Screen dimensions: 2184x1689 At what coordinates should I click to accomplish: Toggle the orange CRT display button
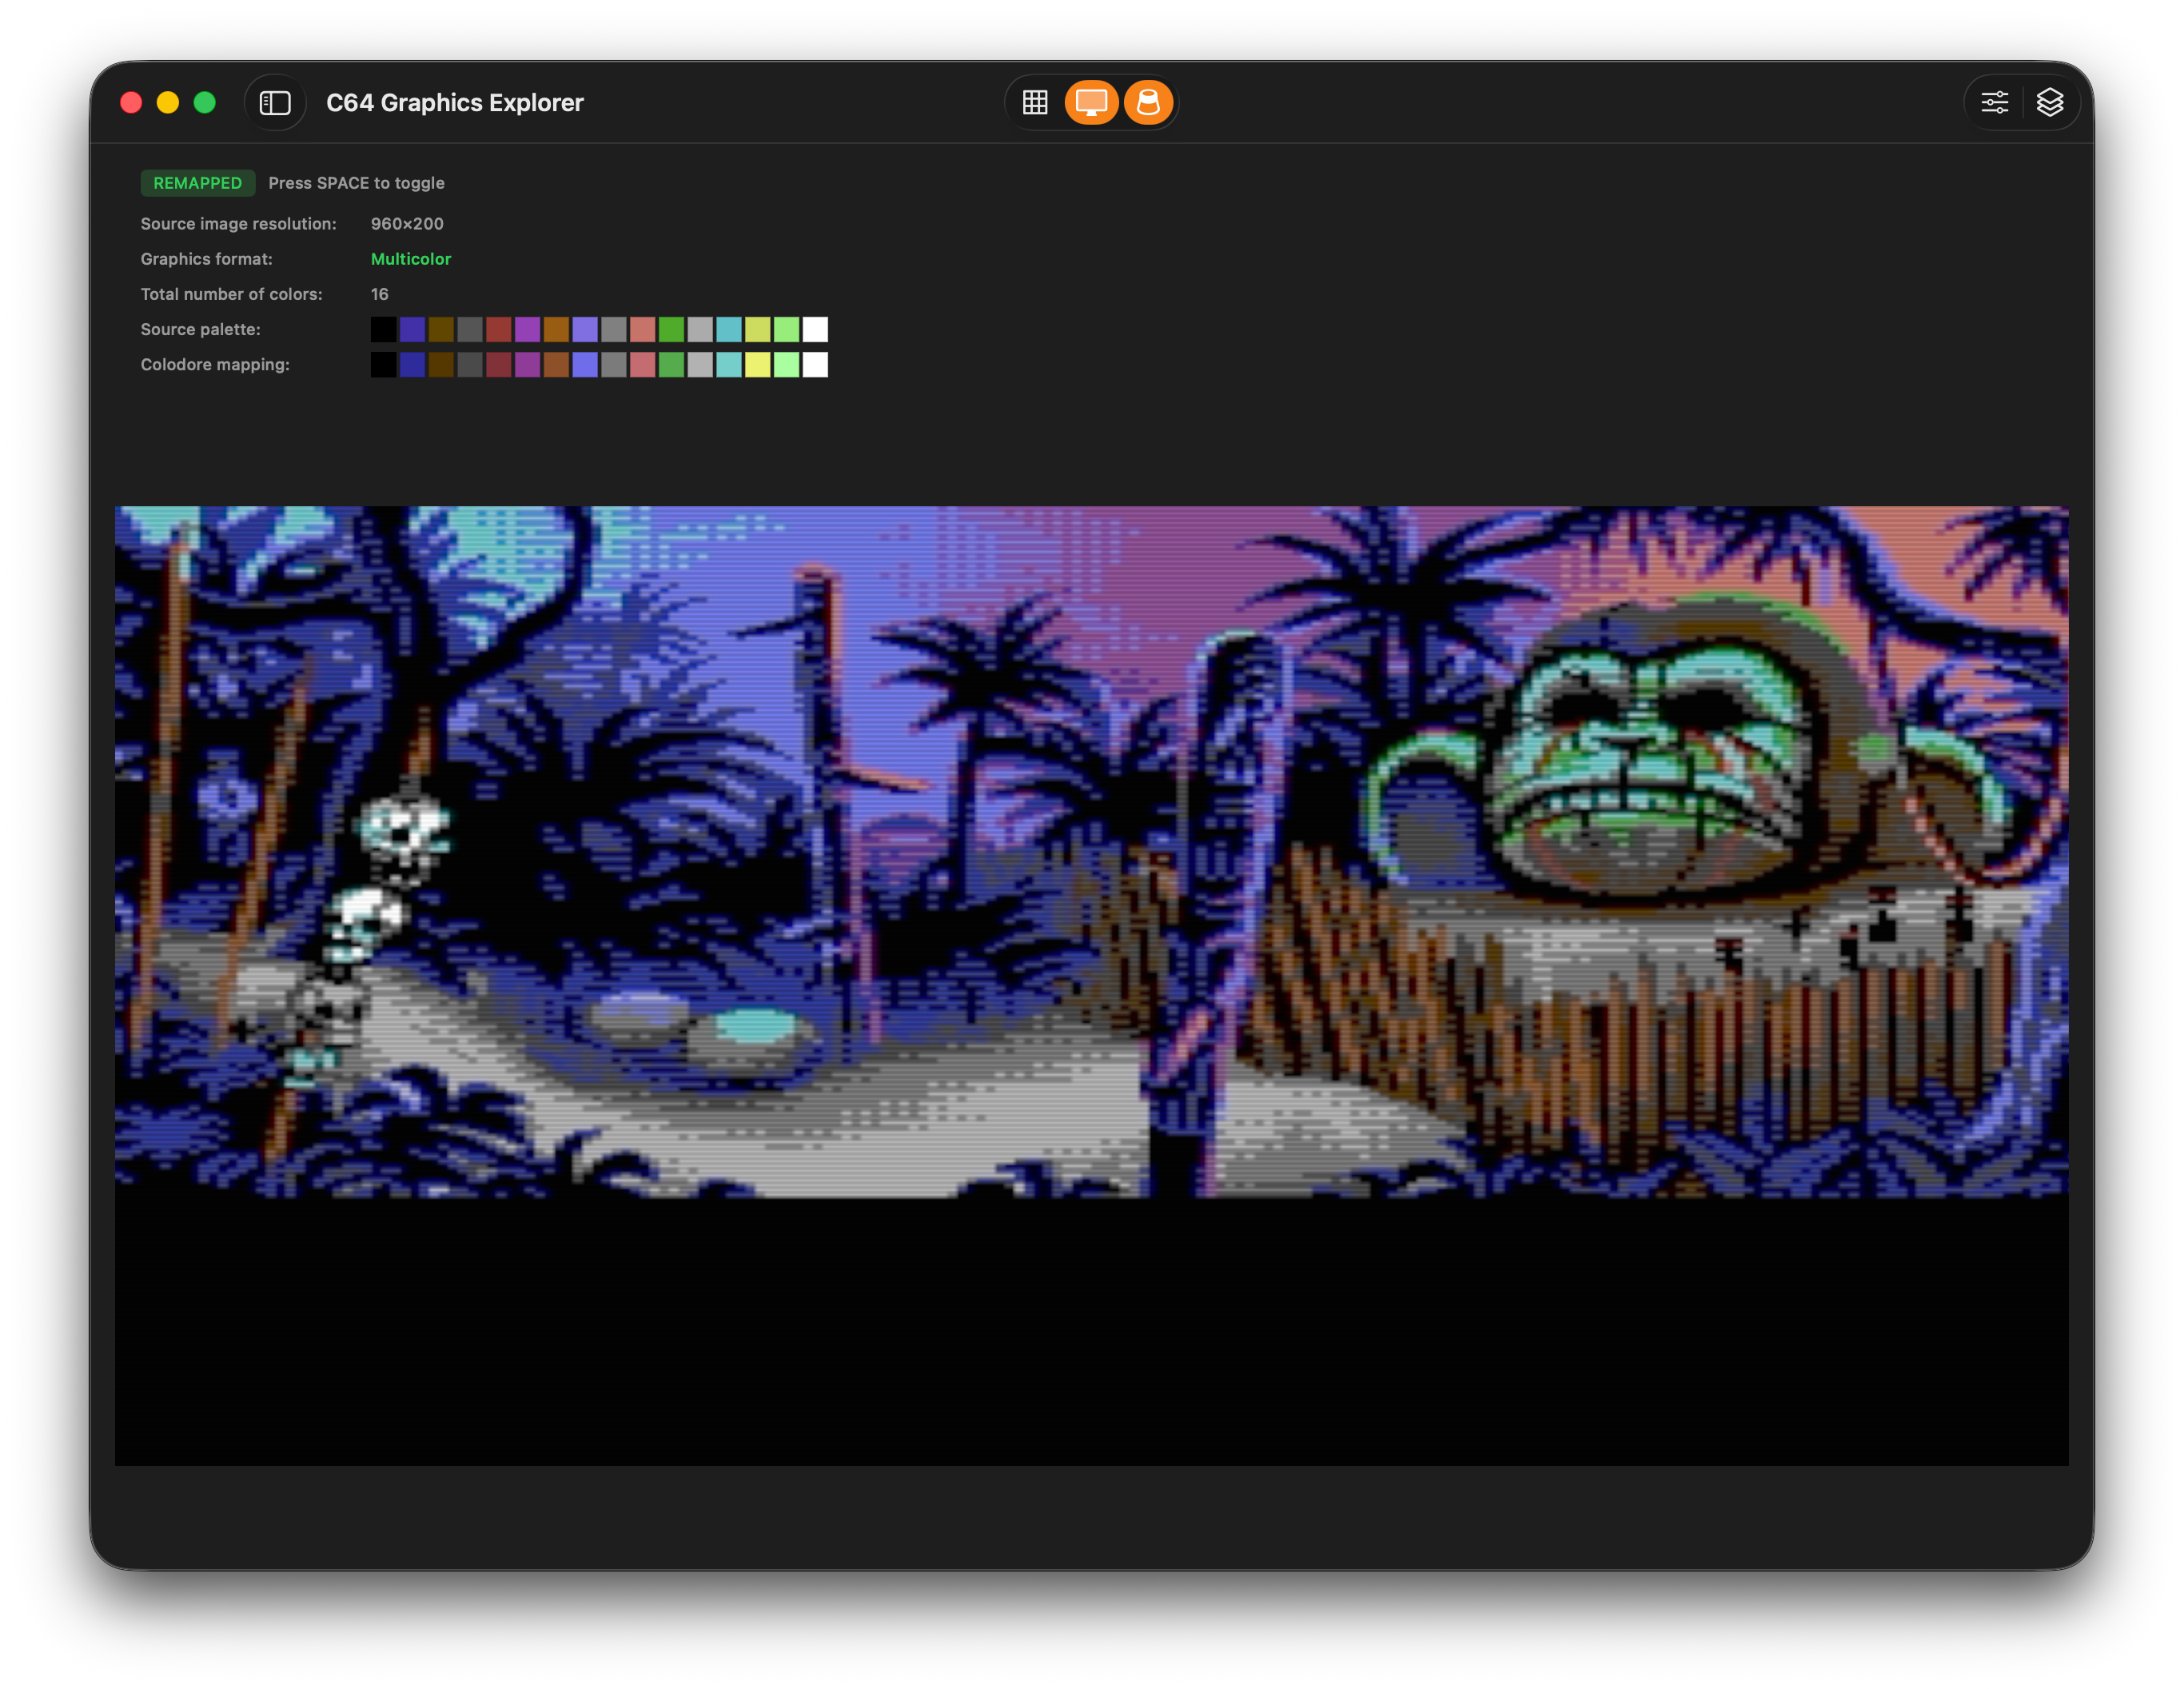[x=1091, y=102]
